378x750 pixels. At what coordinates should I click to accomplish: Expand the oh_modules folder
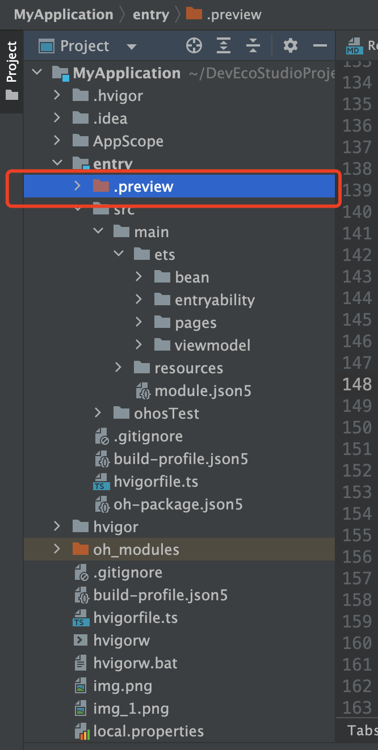pos(57,549)
